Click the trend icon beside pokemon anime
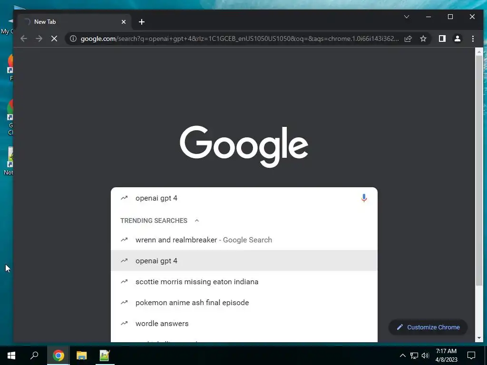 click(x=124, y=302)
